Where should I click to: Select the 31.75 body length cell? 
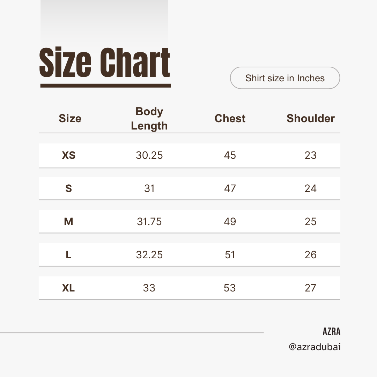click(149, 222)
